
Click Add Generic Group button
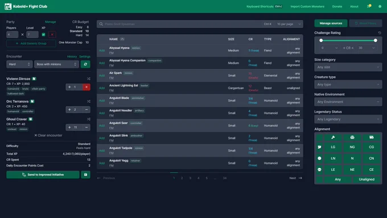pos(31,43)
